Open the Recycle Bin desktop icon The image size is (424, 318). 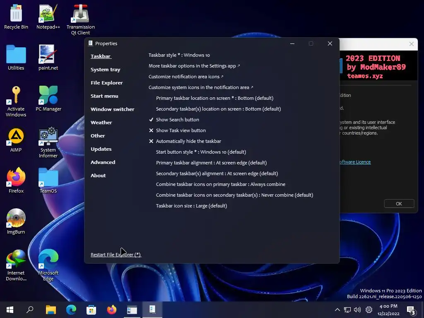16,17
